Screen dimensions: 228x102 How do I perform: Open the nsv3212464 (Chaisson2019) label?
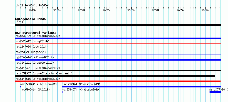pyautogui.click(x=81, y=84)
